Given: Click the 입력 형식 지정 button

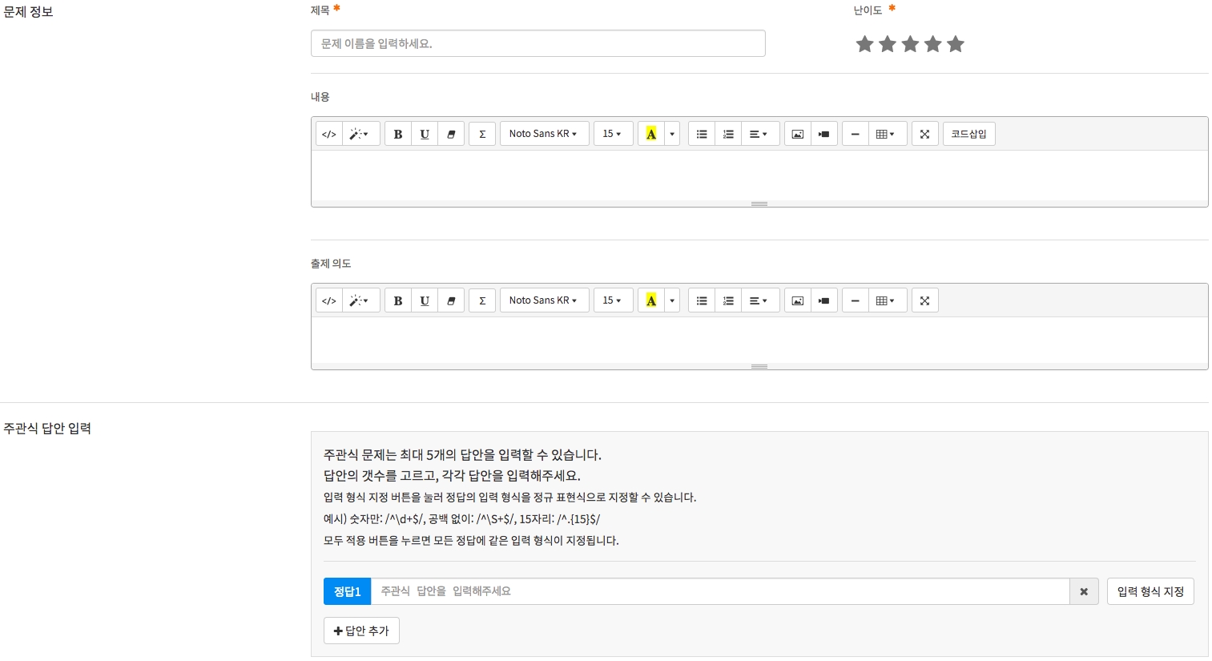Looking at the screenshot, I should (x=1150, y=591).
